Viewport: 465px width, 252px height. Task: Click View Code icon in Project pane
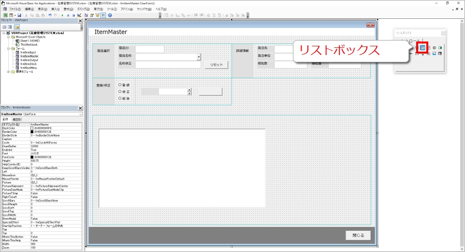pyautogui.click(x=4, y=27)
